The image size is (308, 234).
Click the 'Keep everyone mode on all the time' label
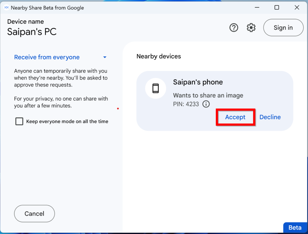coord(67,121)
